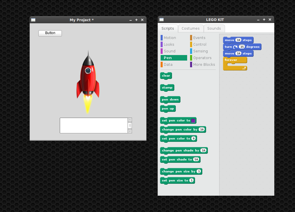Select the Operators block category
This screenshot has height=212, width=295.
pyautogui.click(x=202, y=58)
